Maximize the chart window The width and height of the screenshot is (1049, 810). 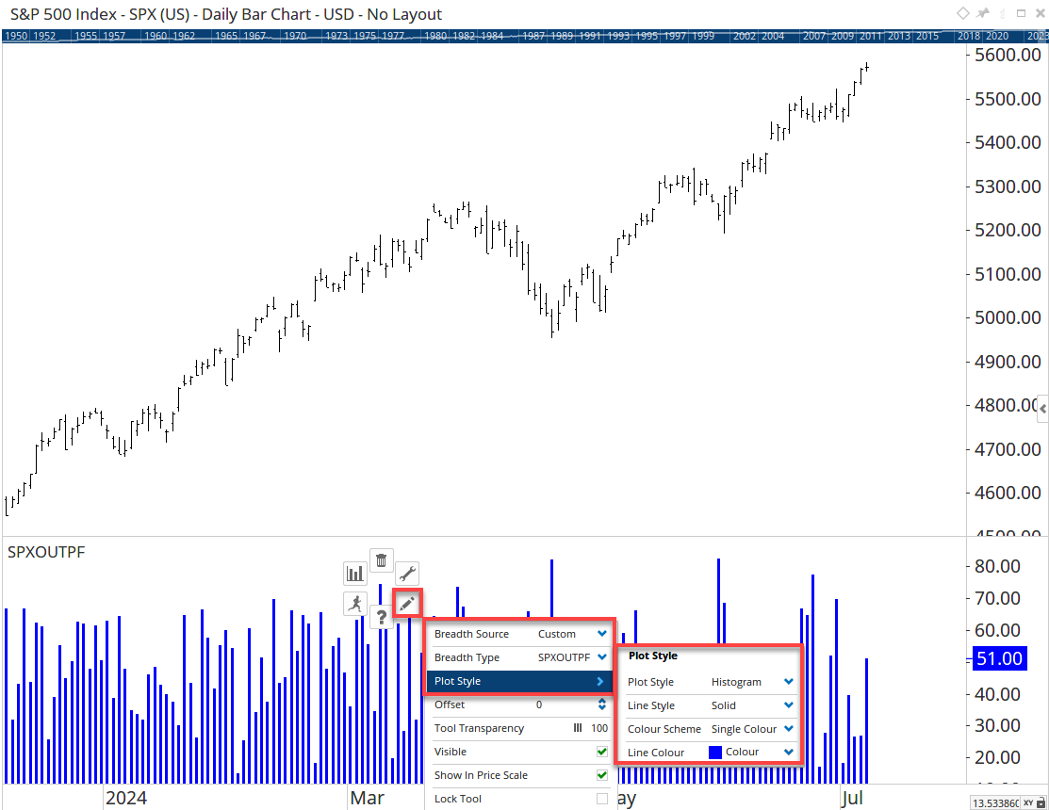1021,13
